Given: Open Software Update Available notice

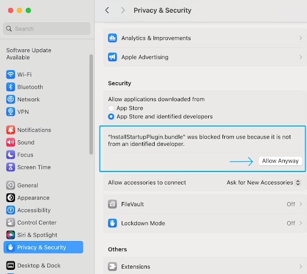Looking at the screenshot, I should [29, 54].
